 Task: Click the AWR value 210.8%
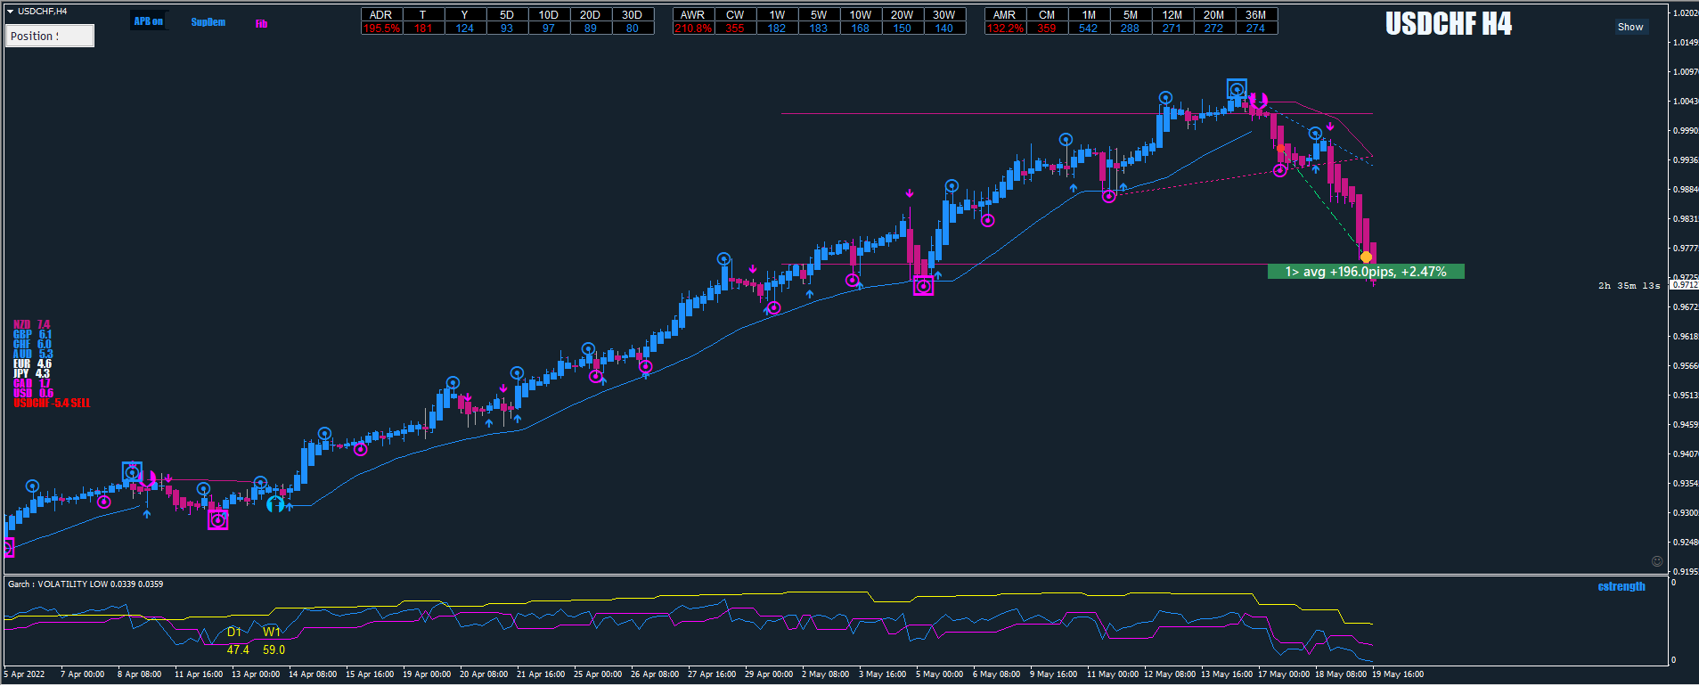(693, 29)
